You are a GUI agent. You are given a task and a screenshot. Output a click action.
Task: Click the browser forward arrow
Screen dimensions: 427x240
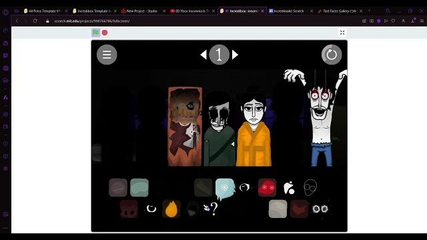click(25, 21)
